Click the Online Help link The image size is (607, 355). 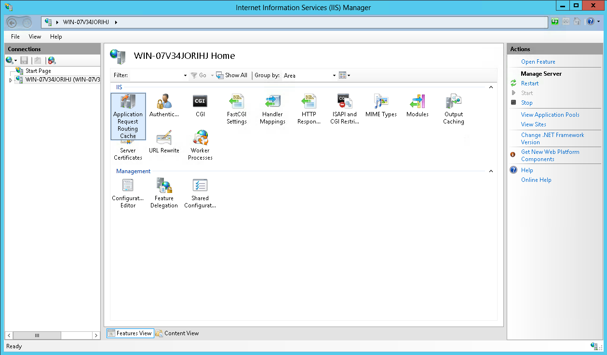pos(536,180)
